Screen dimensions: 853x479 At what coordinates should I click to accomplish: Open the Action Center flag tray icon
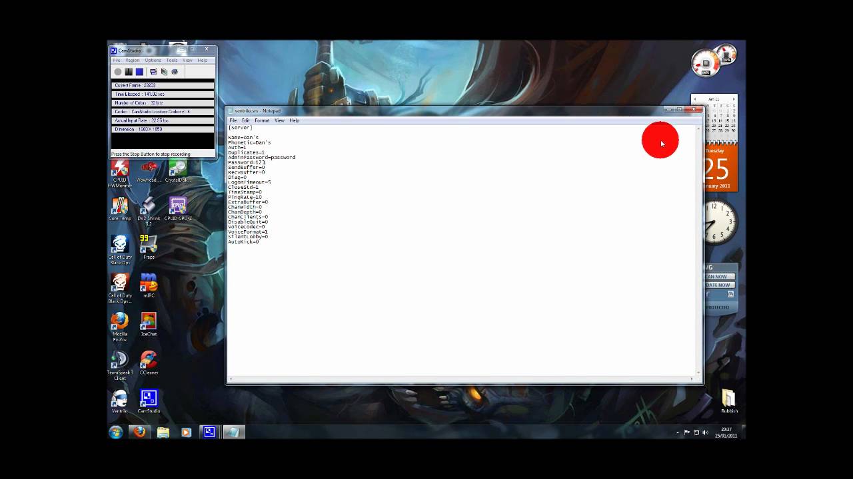(x=687, y=432)
